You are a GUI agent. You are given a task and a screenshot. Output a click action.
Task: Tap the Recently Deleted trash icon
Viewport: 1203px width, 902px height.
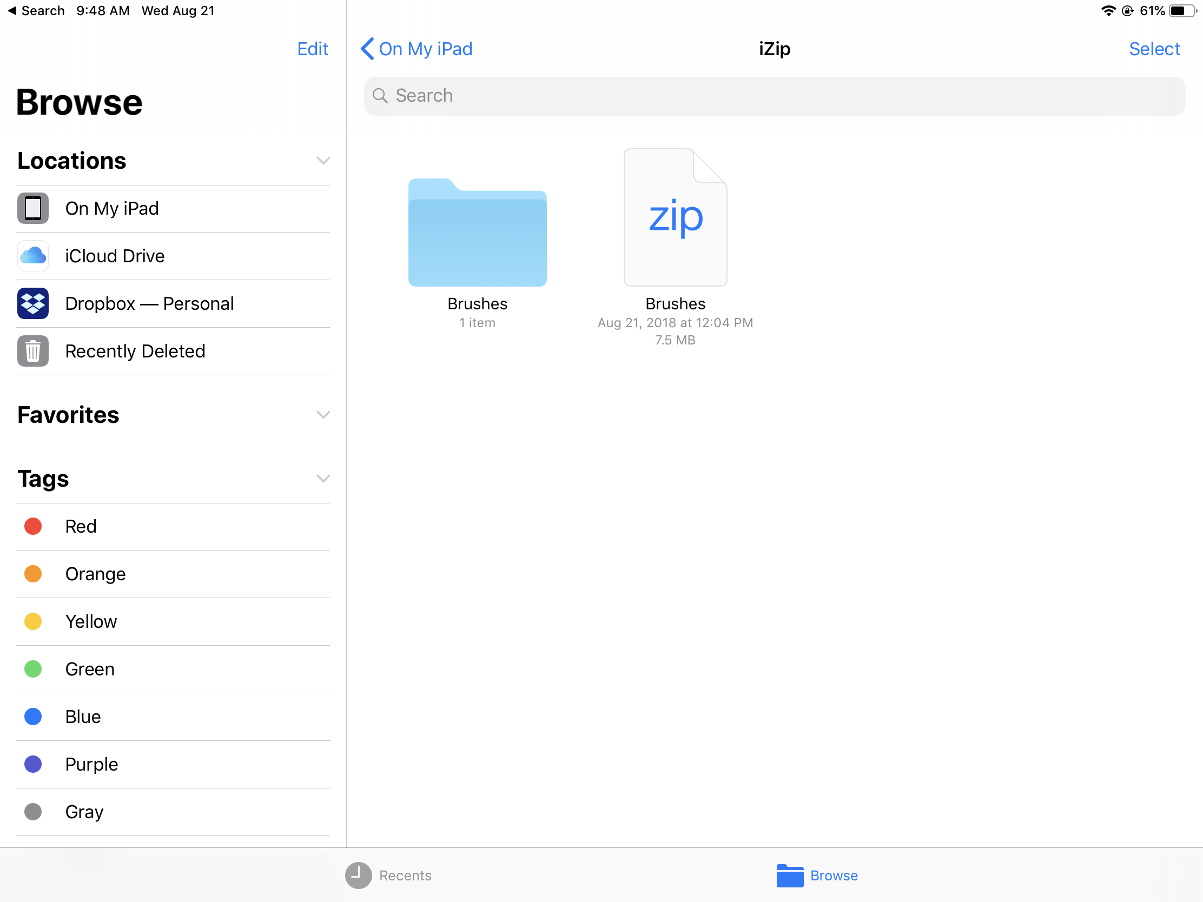[x=32, y=350]
